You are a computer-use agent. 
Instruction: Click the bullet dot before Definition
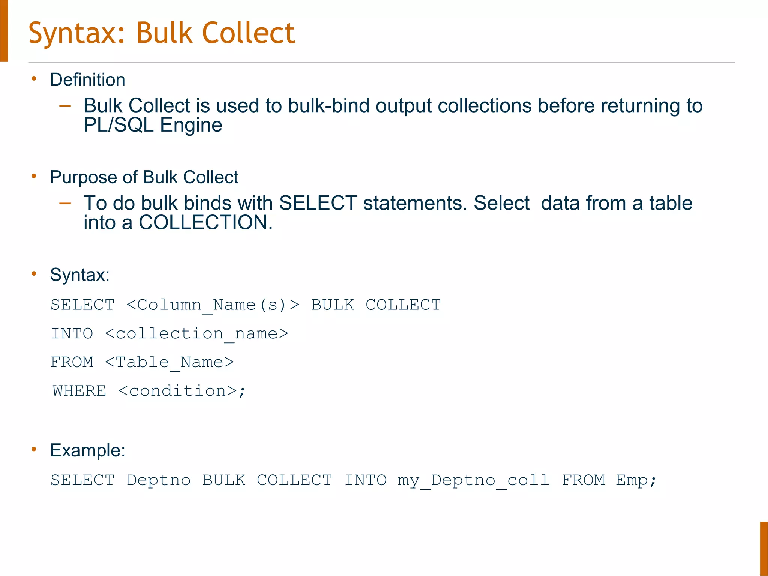click(x=34, y=78)
